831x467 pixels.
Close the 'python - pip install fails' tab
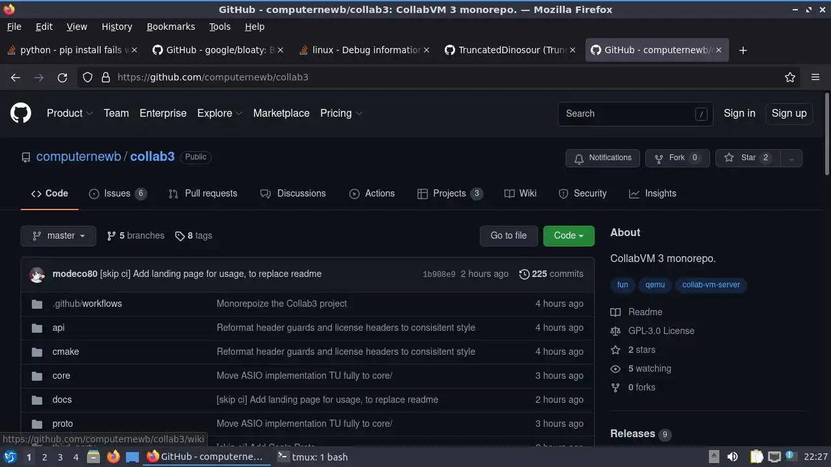click(134, 50)
